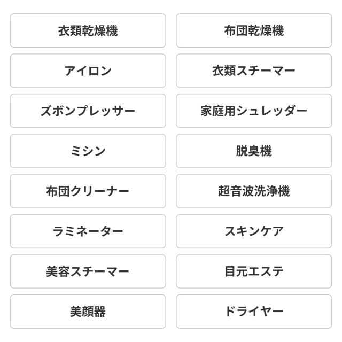Visit the hair dryer ドライヤー link

(x=254, y=312)
